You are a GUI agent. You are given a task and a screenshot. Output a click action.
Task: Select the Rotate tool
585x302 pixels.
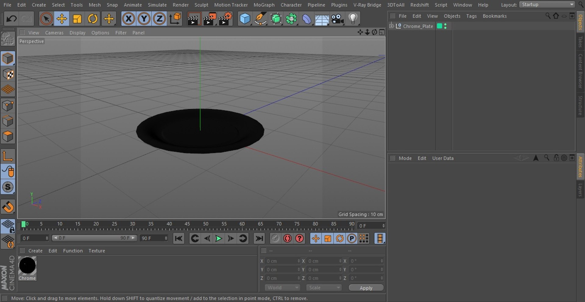click(x=93, y=19)
